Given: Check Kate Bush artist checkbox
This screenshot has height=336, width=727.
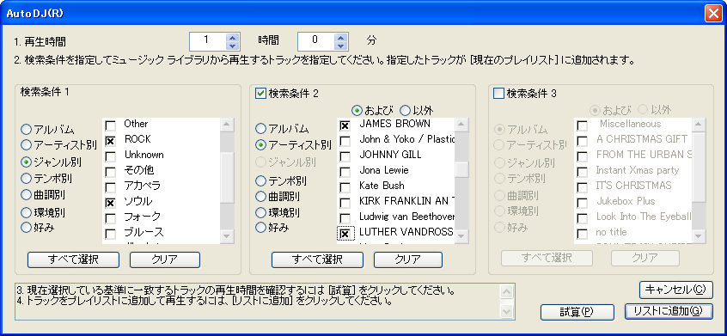Looking at the screenshot, I should (x=345, y=187).
